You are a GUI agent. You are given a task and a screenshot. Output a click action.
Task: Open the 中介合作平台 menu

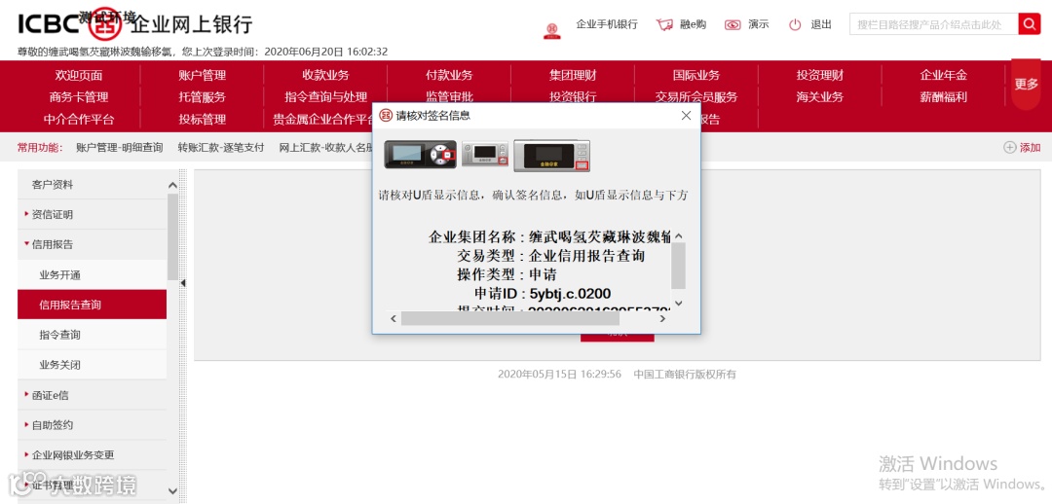[79, 120]
